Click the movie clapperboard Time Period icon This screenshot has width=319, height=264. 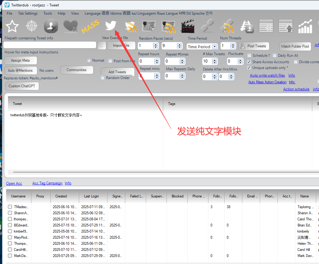click(x=187, y=26)
